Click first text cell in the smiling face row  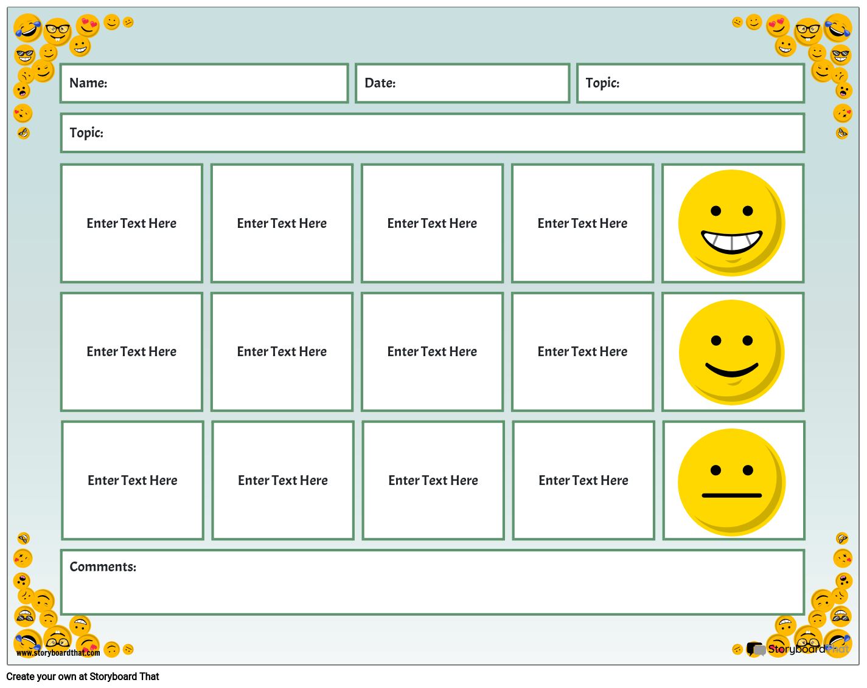(131, 352)
